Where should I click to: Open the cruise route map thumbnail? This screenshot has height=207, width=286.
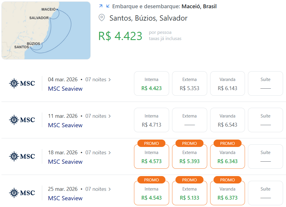pos(46,30)
